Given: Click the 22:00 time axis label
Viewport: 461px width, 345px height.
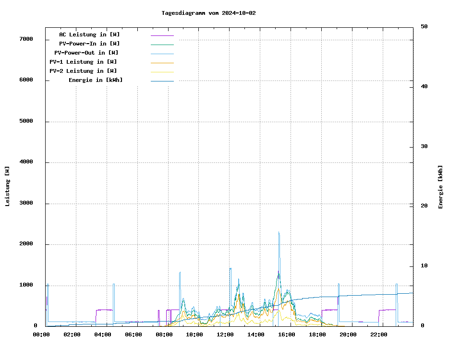Looking at the screenshot, I should 379,334.
